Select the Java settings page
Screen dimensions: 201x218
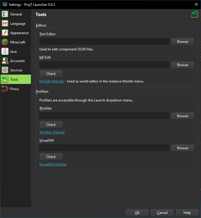coord(16,52)
